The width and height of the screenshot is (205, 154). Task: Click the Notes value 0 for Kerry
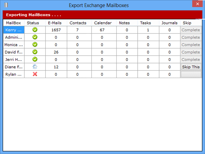pos(127,30)
